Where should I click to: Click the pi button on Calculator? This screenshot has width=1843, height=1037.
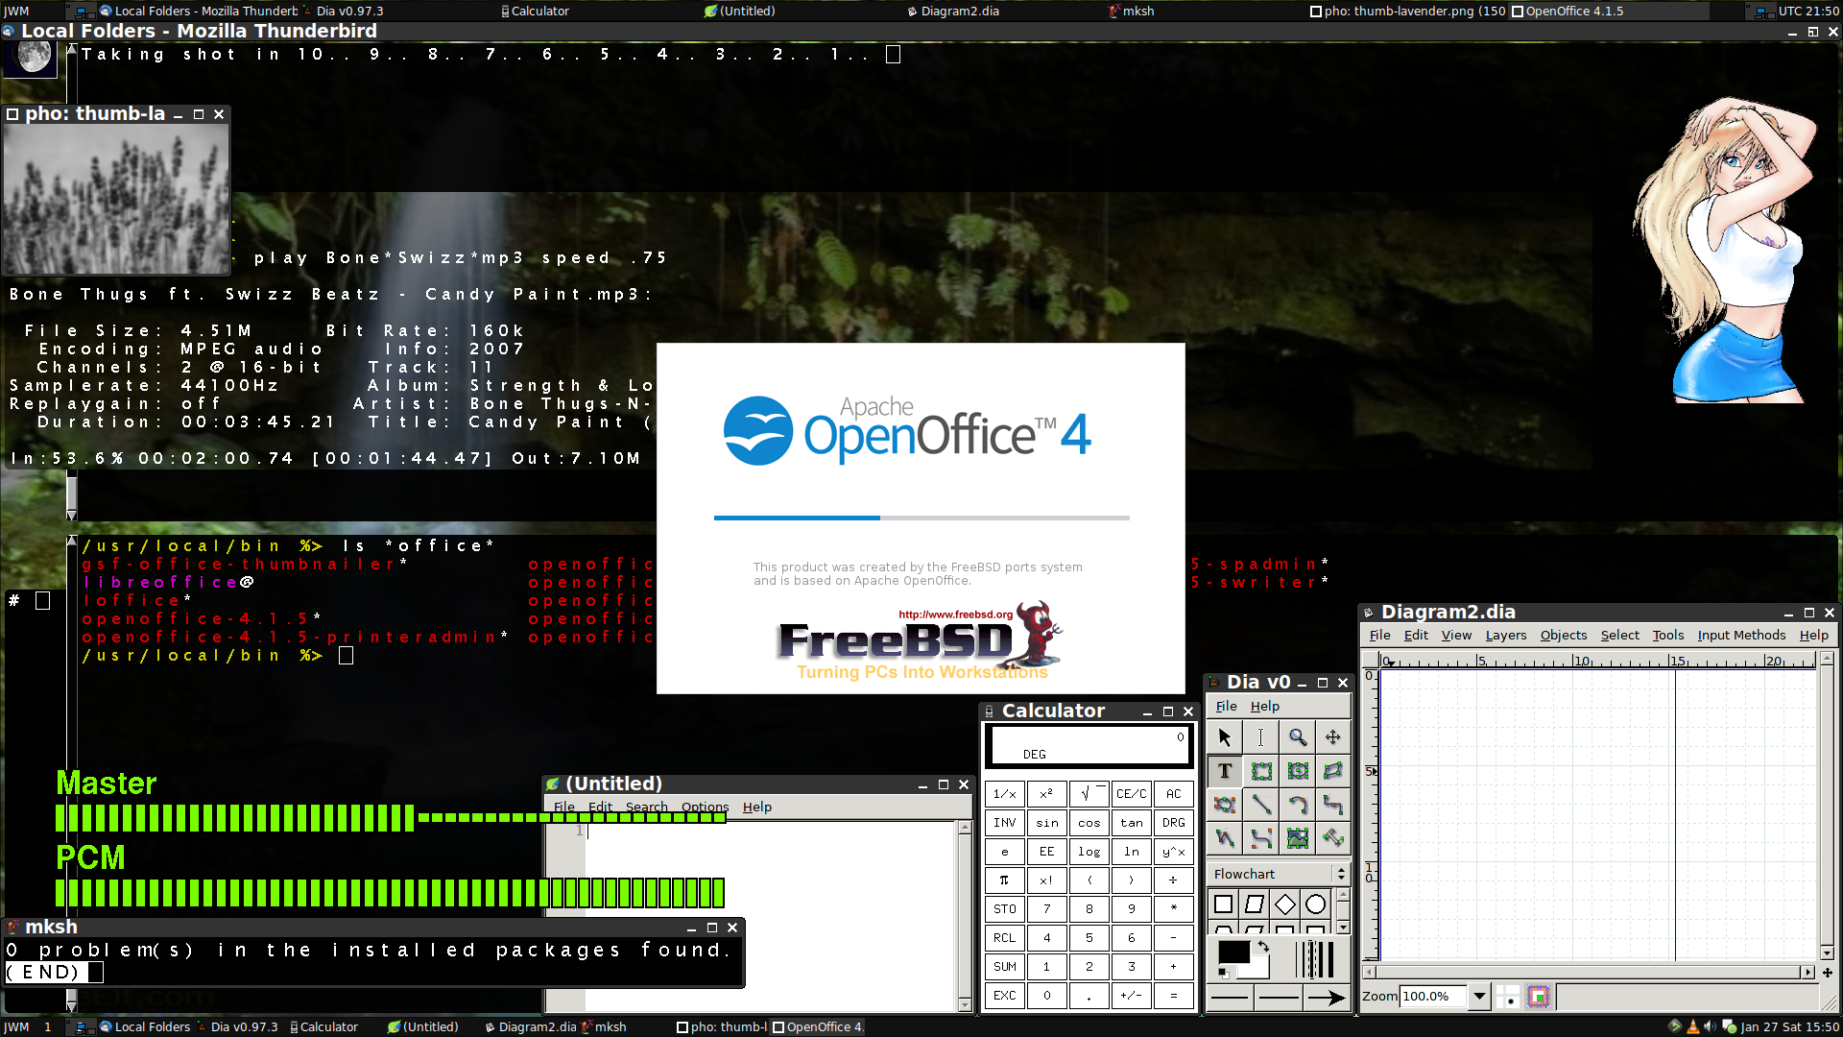point(1004,880)
